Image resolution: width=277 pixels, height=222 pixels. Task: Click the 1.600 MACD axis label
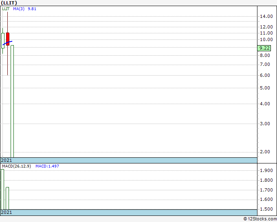(x=266, y=199)
